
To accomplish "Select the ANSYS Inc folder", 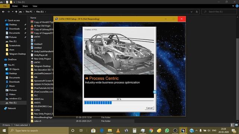I will tap(39, 99).
